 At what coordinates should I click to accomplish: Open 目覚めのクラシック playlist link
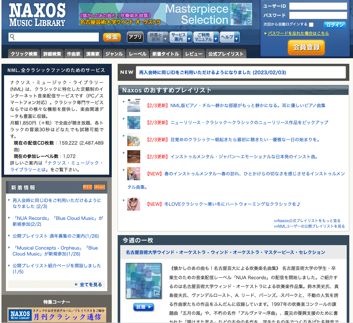pyautogui.click(x=245, y=140)
